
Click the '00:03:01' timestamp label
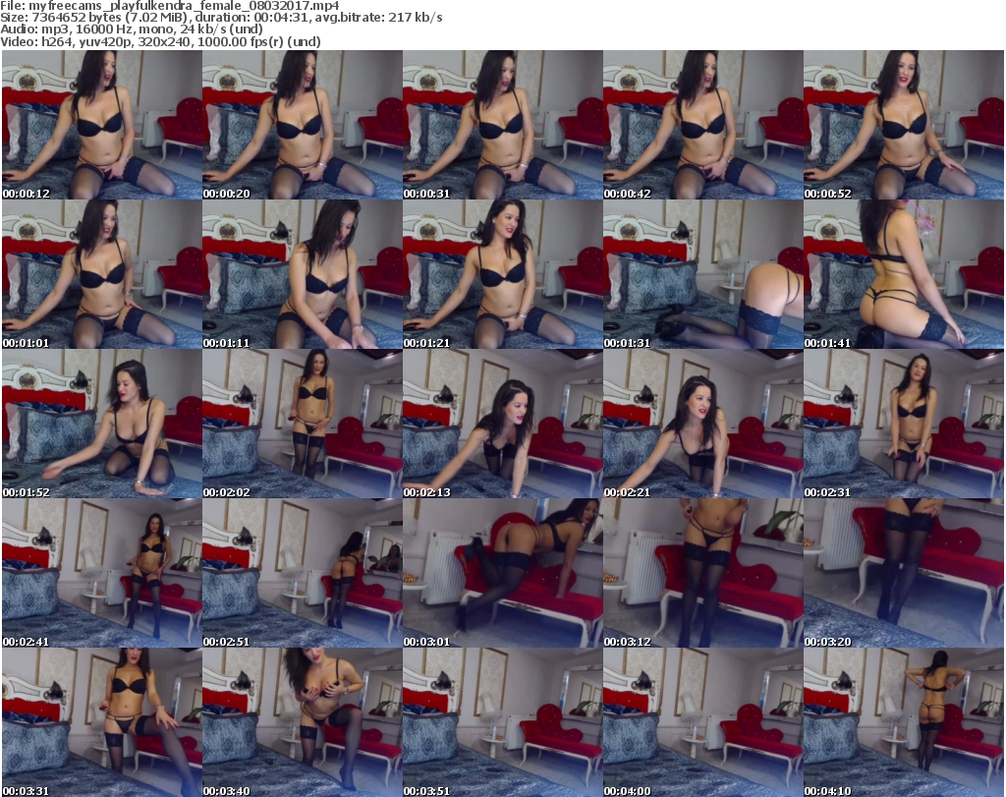[426, 642]
